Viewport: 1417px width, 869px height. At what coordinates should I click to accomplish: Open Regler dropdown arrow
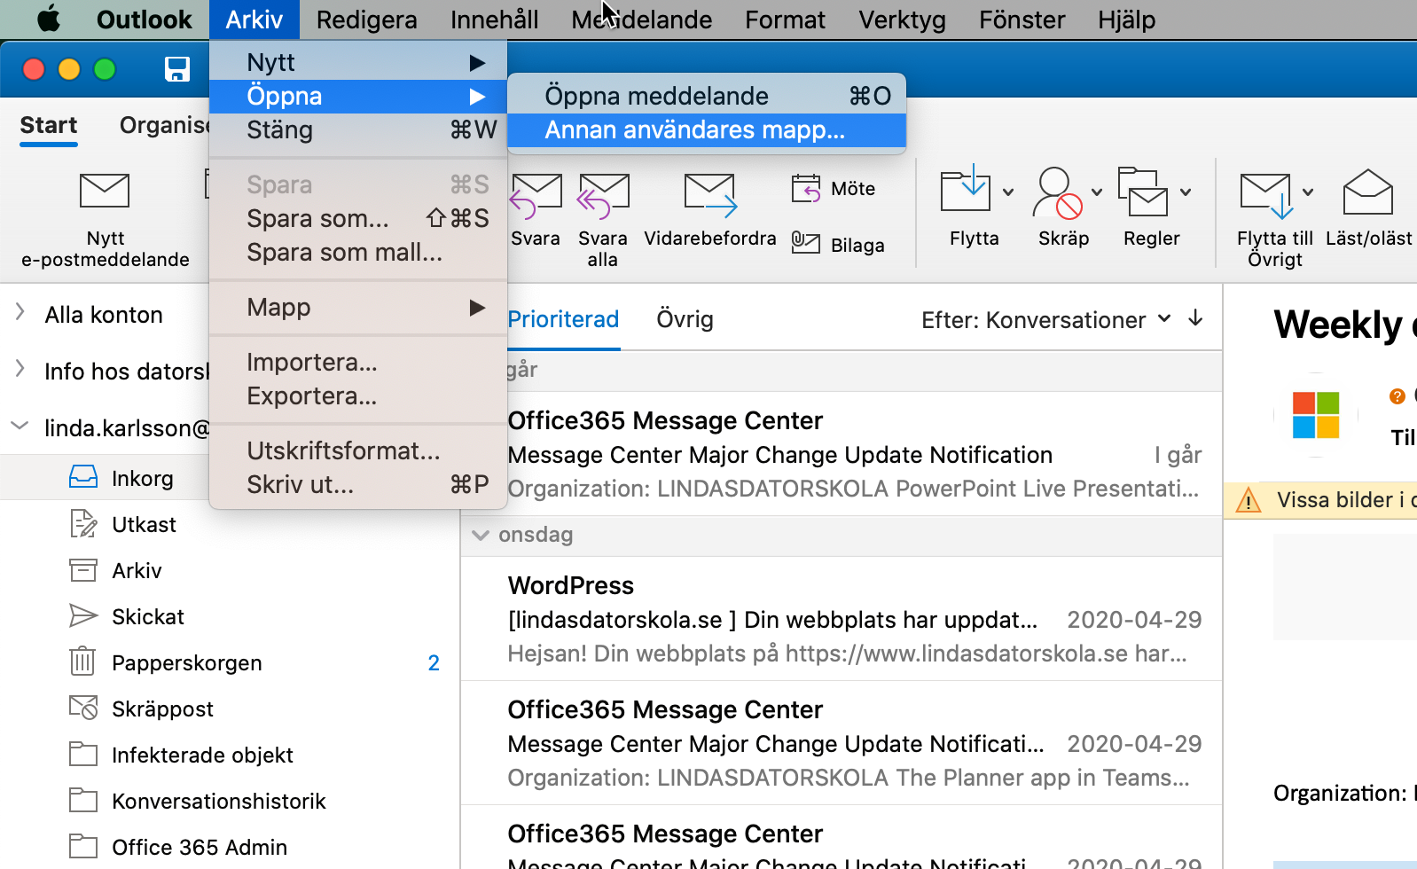(x=1186, y=192)
